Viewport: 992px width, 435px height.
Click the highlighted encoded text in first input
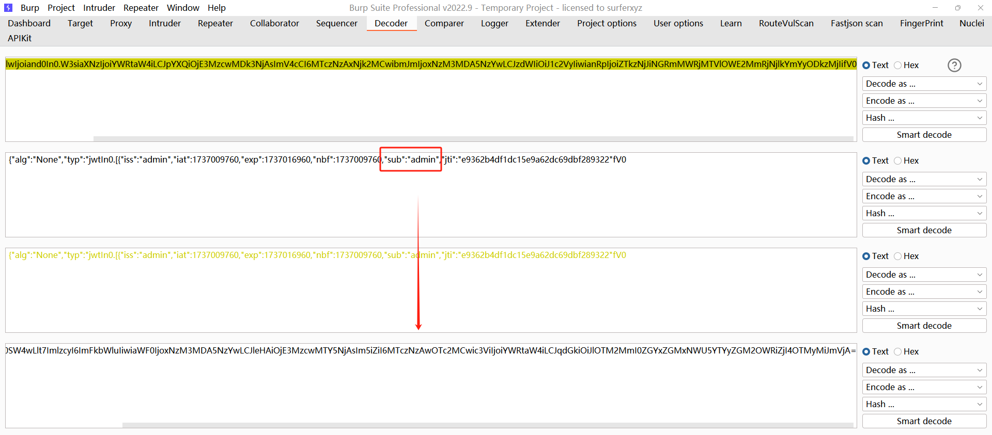tap(431, 64)
